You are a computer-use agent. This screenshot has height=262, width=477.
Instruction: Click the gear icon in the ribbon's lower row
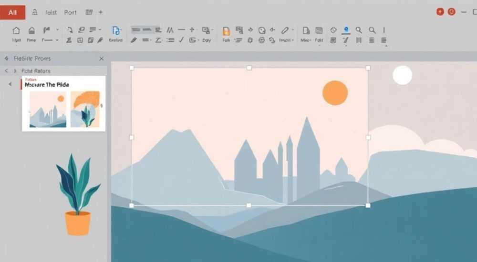coord(250,40)
